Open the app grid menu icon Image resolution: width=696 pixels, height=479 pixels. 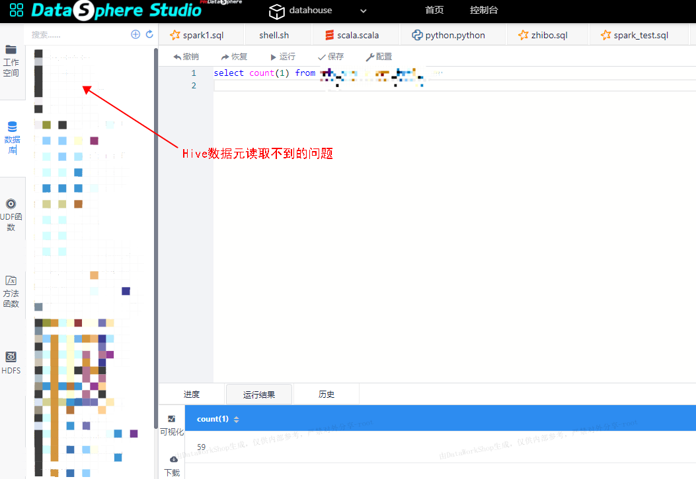coord(17,10)
